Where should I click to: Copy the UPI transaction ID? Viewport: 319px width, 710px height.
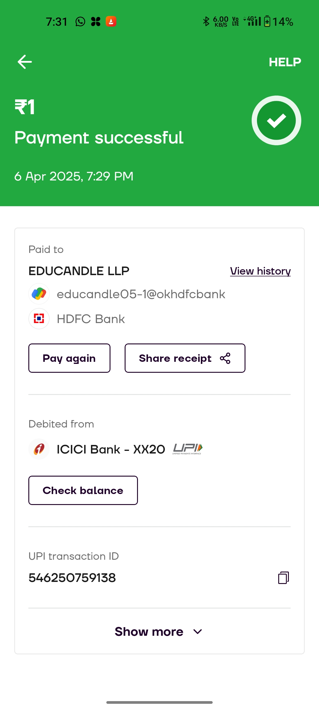click(283, 577)
